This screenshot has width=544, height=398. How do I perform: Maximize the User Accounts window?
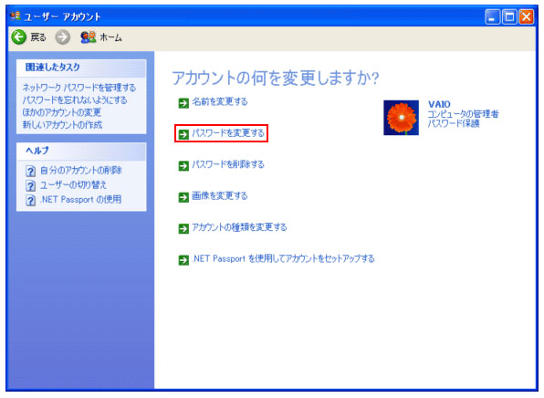point(509,16)
